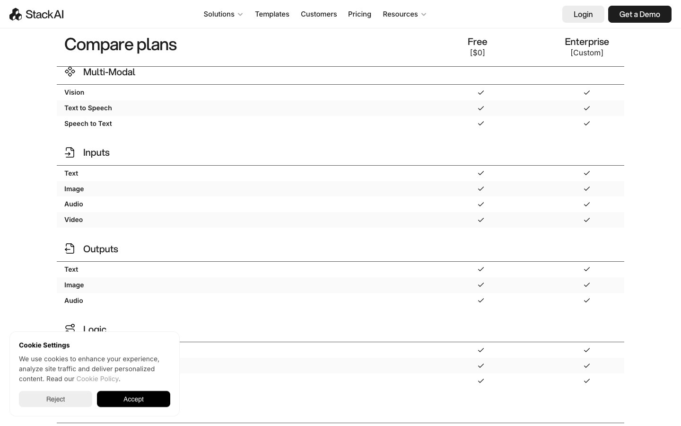
Task: Click the Multi-Modal section icon
Action: tap(70, 71)
